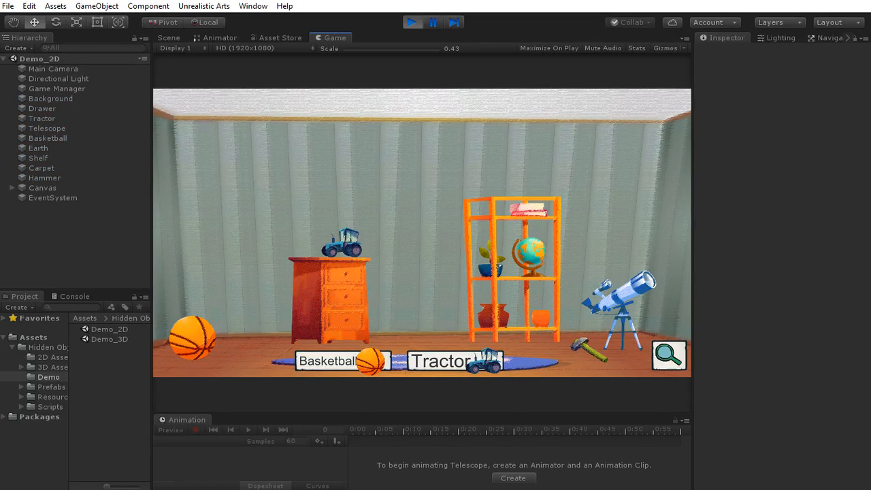Click the Stats button in Game view
The image size is (871, 490).
pyautogui.click(x=636, y=48)
